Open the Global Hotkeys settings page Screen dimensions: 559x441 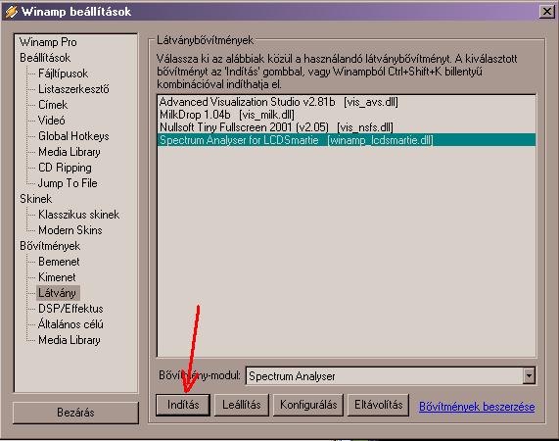pos(73,136)
